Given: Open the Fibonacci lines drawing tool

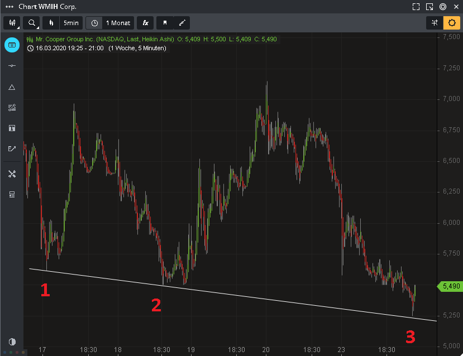Looking at the screenshot, I should point(12,107).
